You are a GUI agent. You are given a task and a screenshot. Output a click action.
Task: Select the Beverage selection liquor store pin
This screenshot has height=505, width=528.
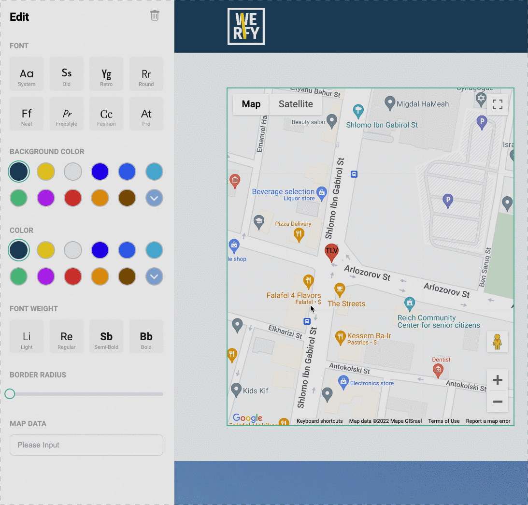pyautogui.click(x=322, y=194)
